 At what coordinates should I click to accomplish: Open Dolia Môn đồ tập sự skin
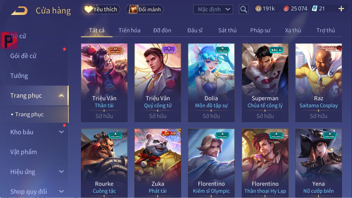pyautogui.click(x=211, y=83)
